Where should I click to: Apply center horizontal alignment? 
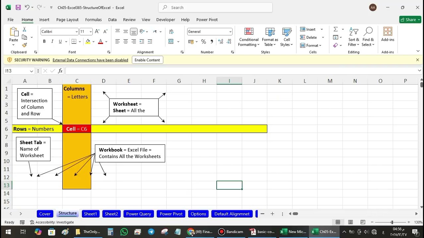(x=126, y=41)
